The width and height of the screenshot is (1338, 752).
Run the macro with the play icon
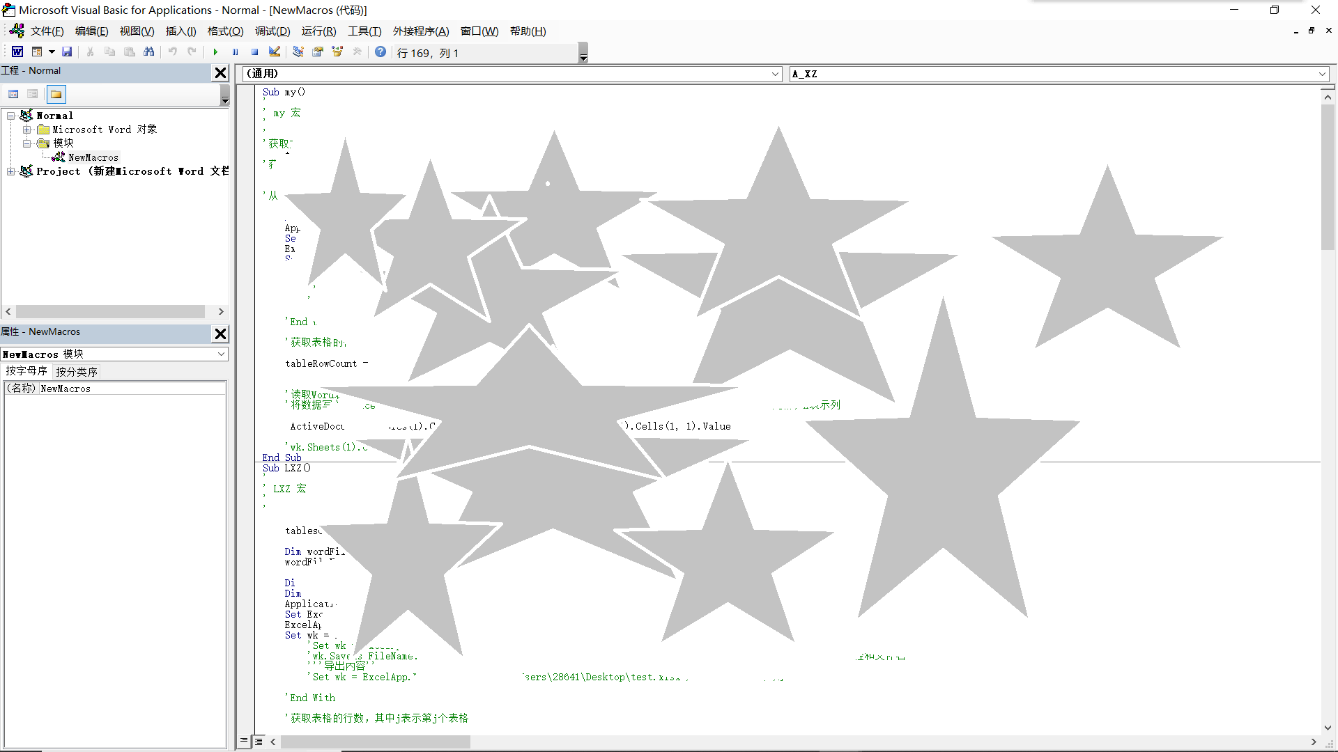point(215,52)
